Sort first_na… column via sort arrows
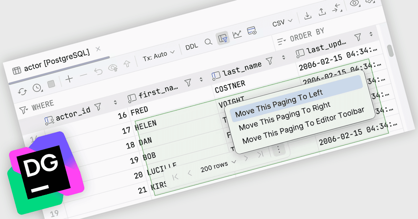 point(201,79)
